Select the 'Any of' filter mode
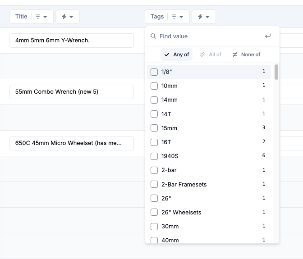Image resolution: width=303 pixels, height=259 pixels. coord(177,55)
